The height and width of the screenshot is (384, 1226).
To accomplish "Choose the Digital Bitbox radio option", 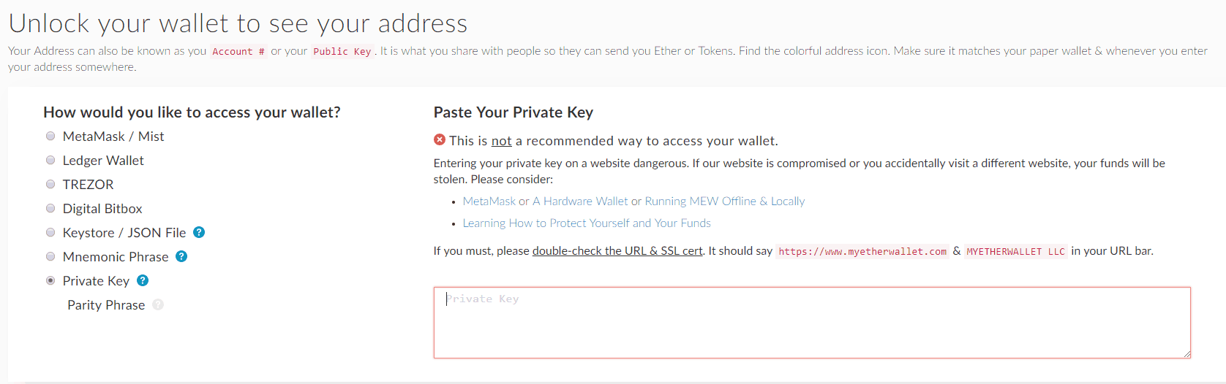I will point(50,208).
